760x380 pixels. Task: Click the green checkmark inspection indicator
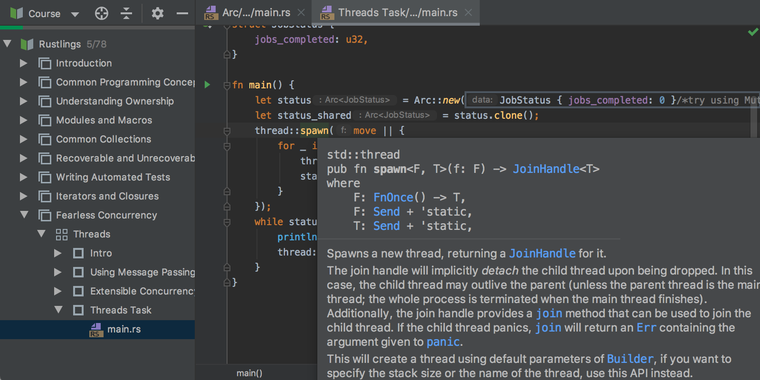coord(753,32)
